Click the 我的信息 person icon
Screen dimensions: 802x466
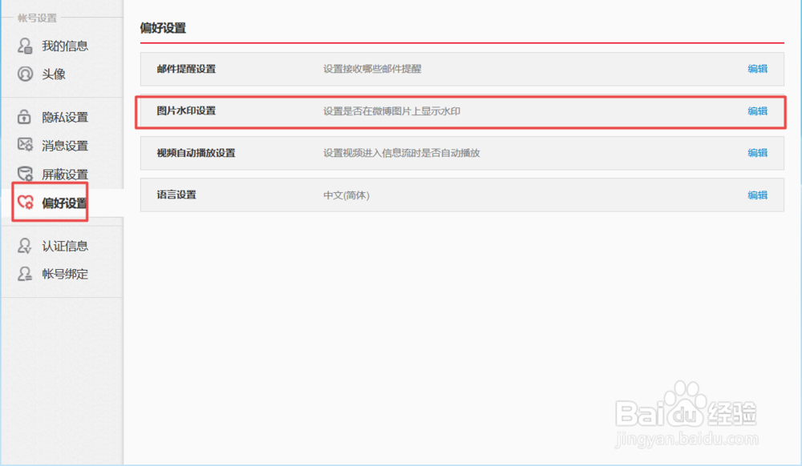tap(25, 46)
